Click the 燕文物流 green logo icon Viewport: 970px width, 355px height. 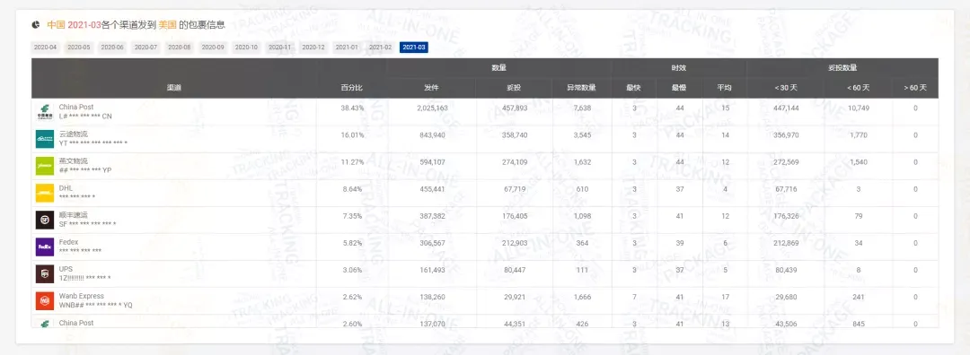pyautogui.click(x=45, y=166)
